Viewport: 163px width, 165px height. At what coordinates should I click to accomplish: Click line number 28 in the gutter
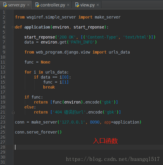coord(3,147)
